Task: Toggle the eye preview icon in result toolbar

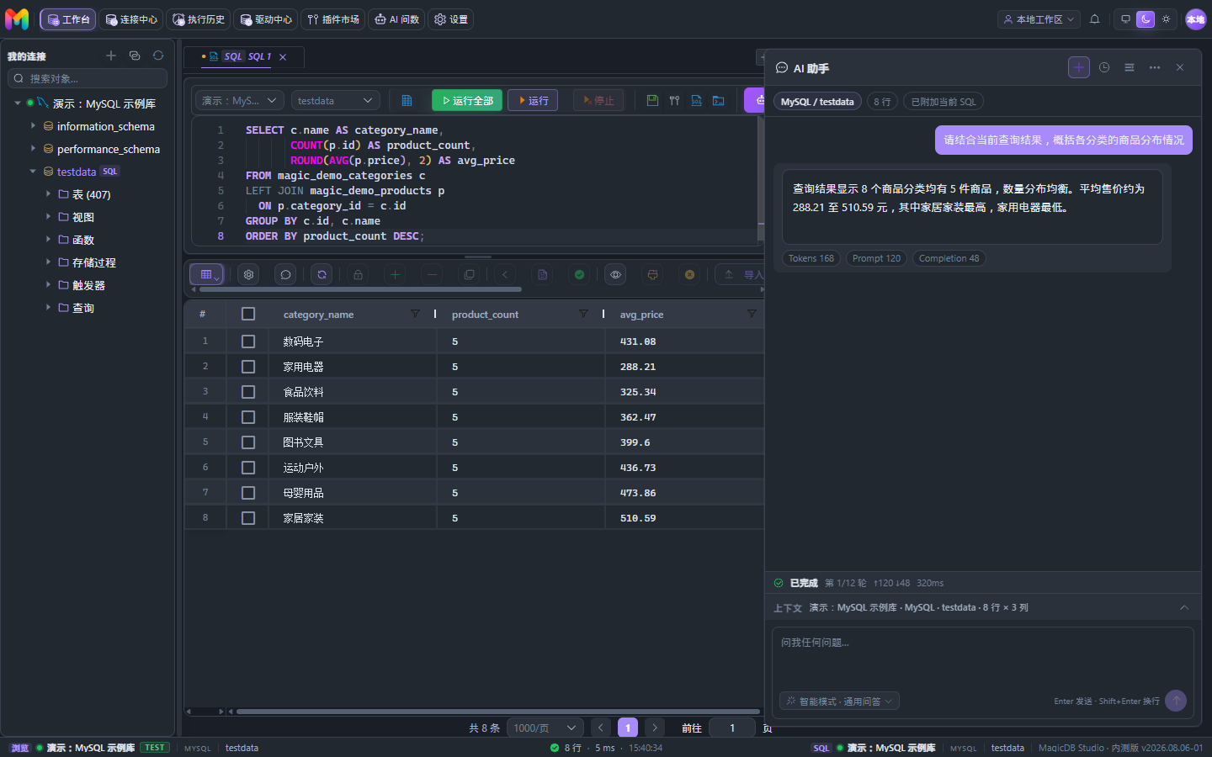Action: point(615,274)
